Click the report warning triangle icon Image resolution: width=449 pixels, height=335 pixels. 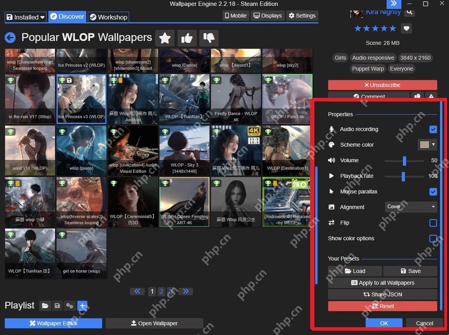tap(431, 96)
